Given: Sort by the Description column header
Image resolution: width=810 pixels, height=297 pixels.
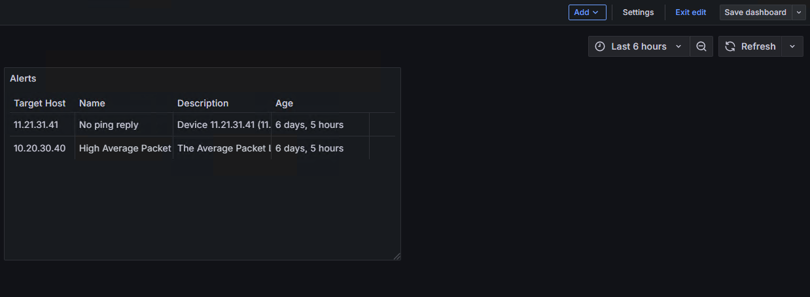Looking at the screenshot, I should pos(203,103).
